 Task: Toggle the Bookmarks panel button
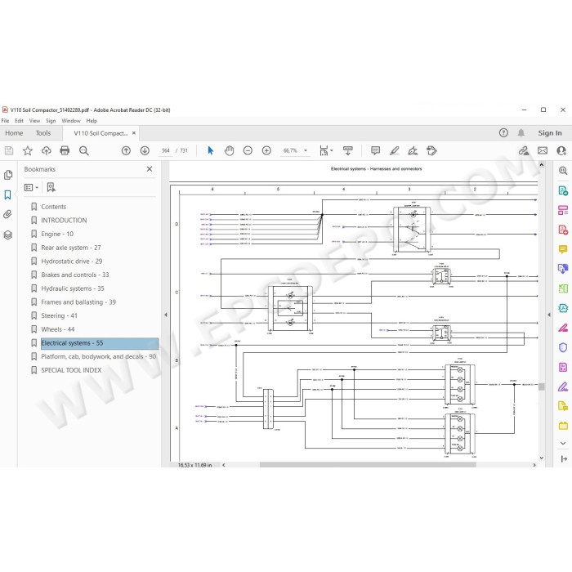coord(7,194)
